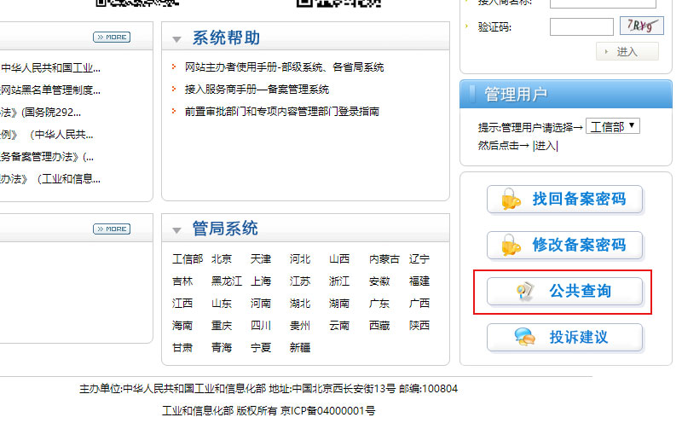682x423 pixels.
Task: Select 宁夏 link
Action: click(261, 348)
